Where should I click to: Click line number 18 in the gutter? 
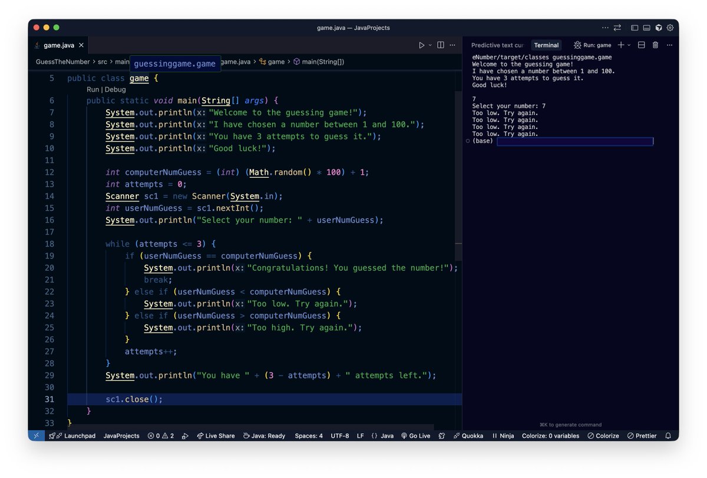(x=49, y=244)
